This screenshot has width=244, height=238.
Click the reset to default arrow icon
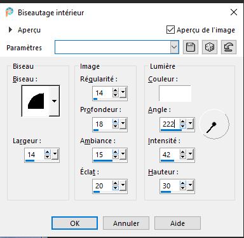[x=229, y=47]
